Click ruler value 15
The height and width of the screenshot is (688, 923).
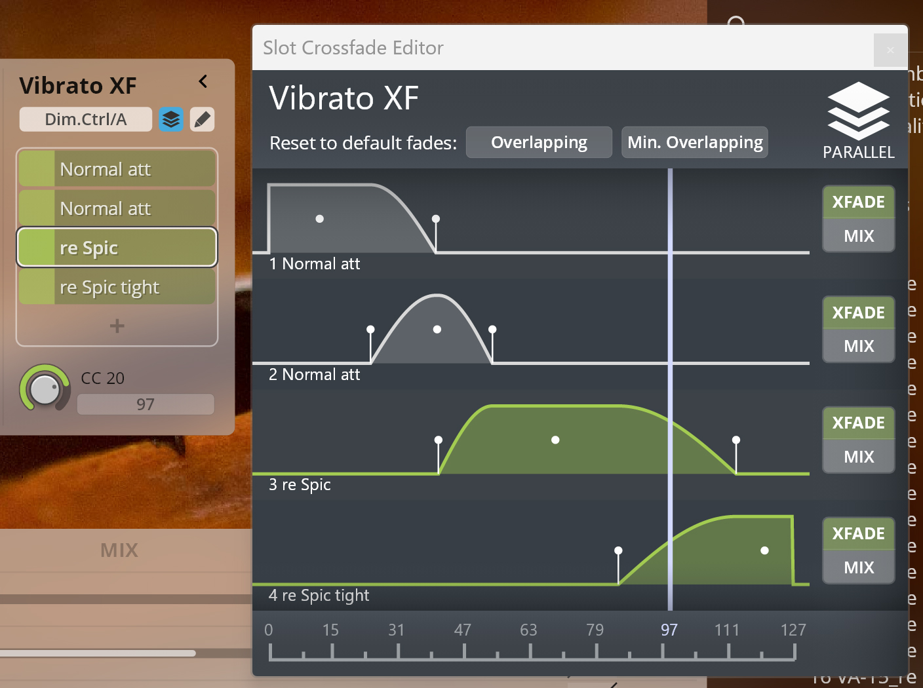point(330,630)
